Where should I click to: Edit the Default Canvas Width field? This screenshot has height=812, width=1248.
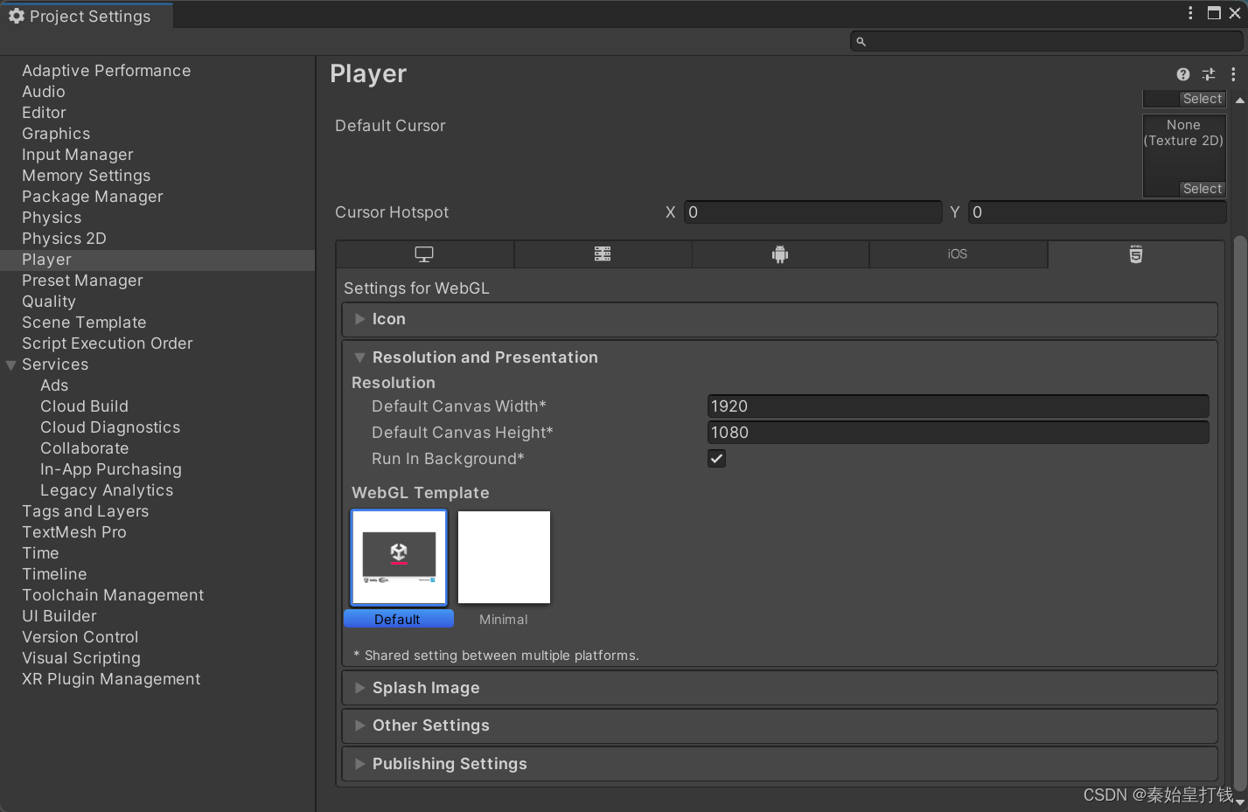pyautogui.click(x=958, y=406)
